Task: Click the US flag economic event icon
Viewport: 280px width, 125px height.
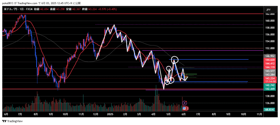Action: click(185, 108)
